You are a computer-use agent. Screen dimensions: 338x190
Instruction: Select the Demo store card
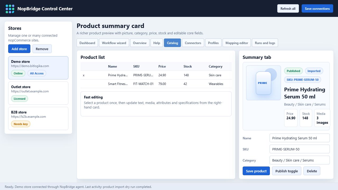38,68
